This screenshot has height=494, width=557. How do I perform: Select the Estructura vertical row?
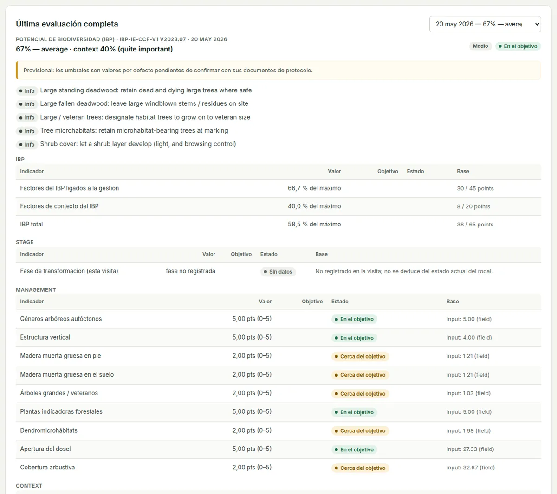coord(278,338)
